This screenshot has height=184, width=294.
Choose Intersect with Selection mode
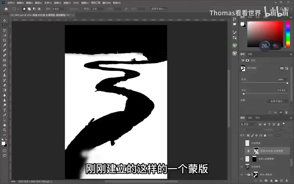[39, 9]
